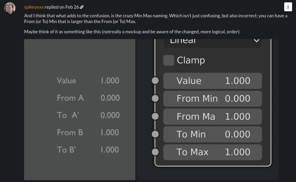Open the mockup image with From A label

(x=80, y=110)
